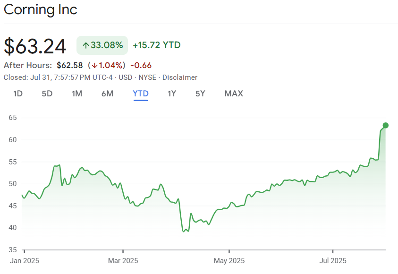
Task: Click the red down arrow after hours
Action: (94, 65)
